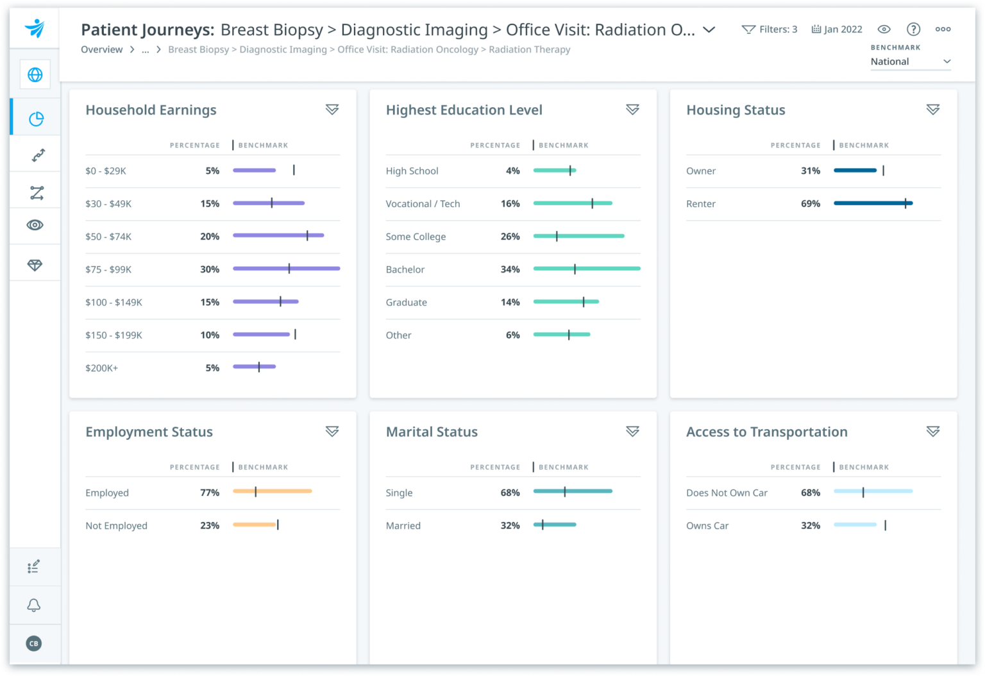Open the pie chart demographics view
Viewport: 985px width, 676px height.
[37, 118]
